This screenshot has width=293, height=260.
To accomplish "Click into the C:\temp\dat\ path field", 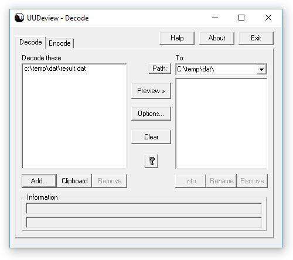I will click(x=216, y=69).
